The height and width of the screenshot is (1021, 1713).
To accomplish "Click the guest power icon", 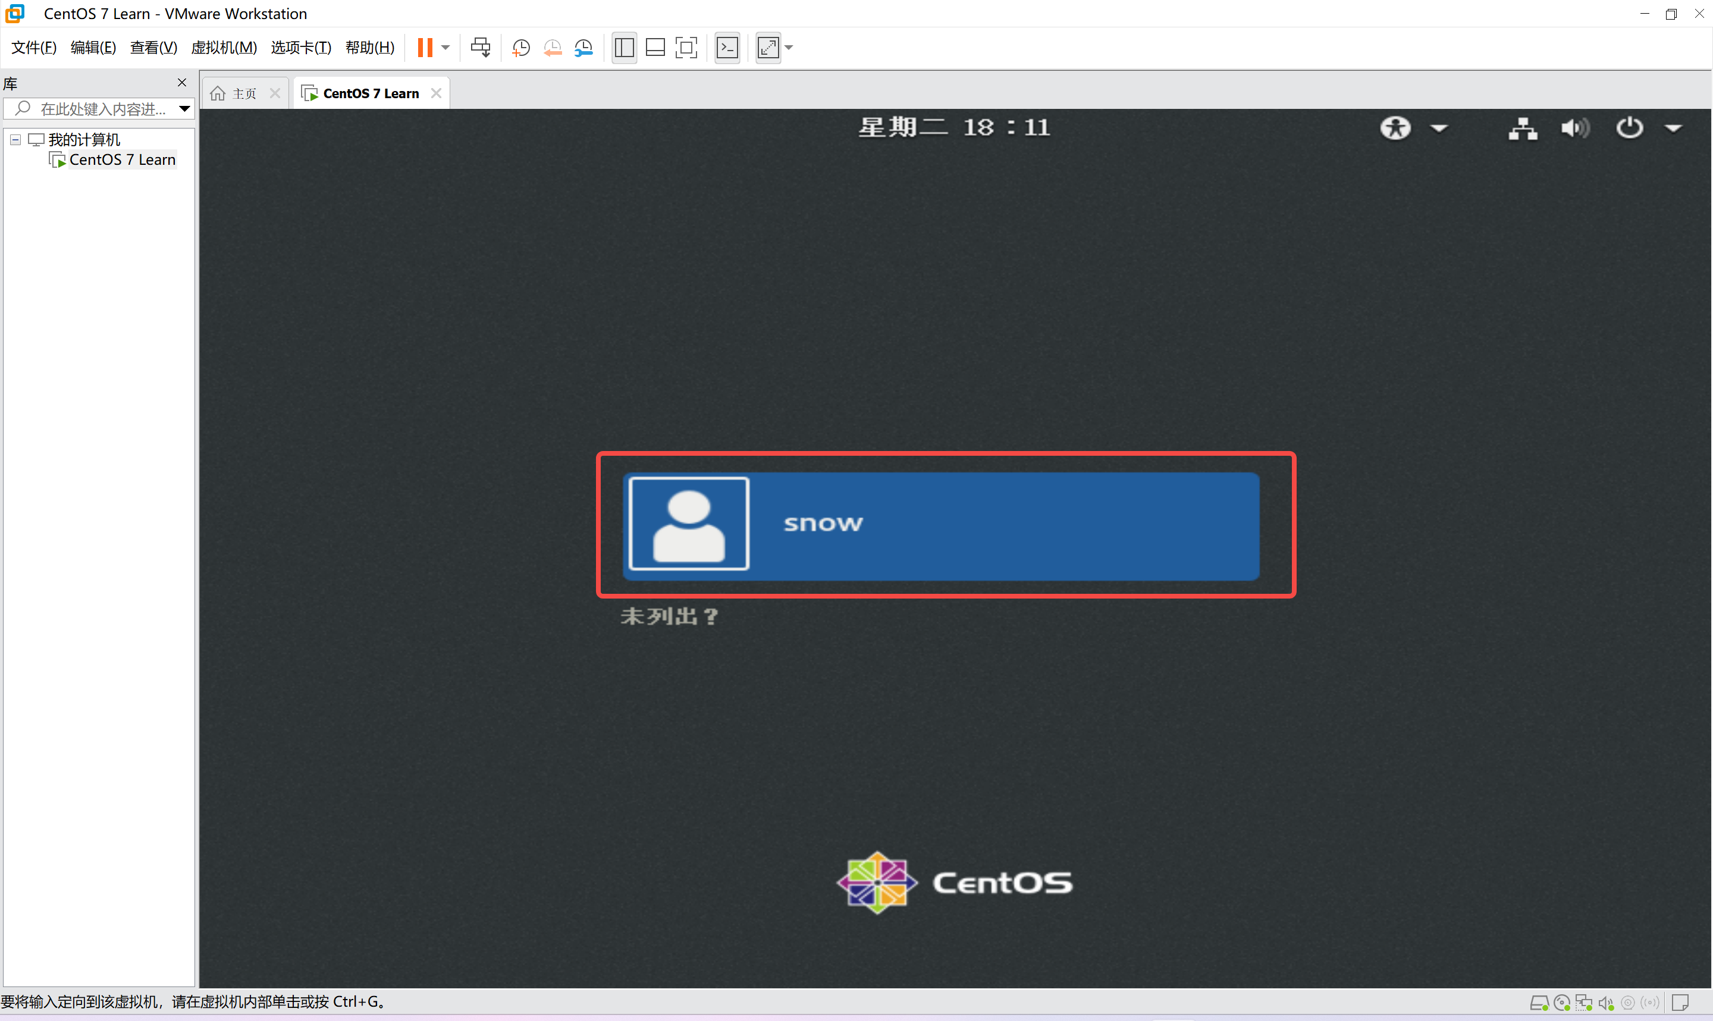I will (1630, 128).
